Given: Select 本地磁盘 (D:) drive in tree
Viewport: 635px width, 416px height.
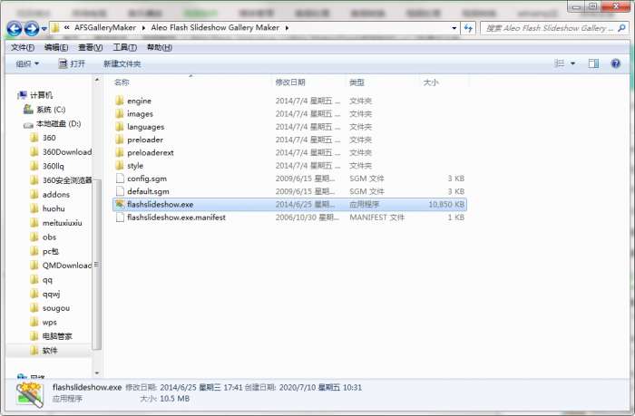Looking at the screenshot, I should point(58,124).
